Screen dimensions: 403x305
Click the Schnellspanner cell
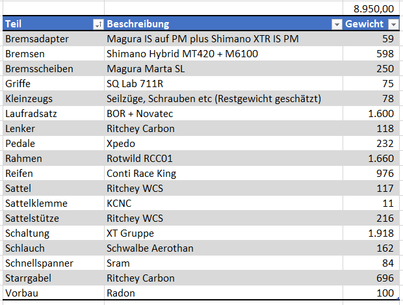[39, 263]
